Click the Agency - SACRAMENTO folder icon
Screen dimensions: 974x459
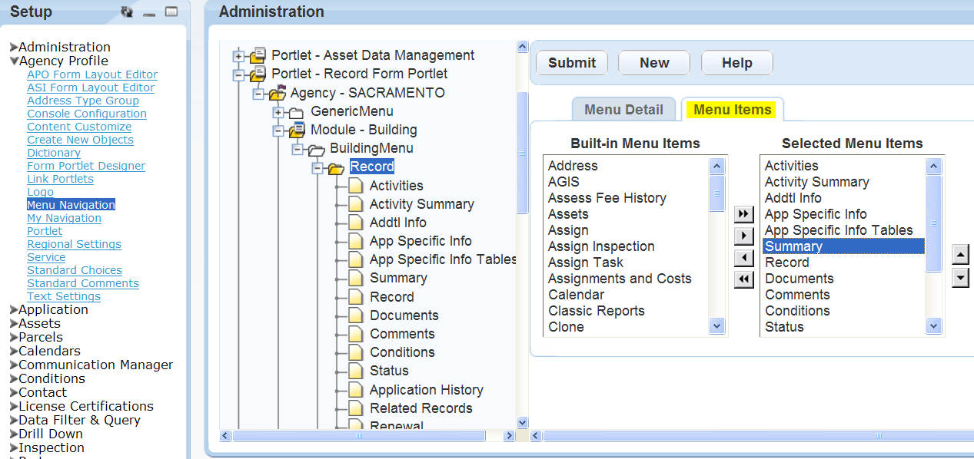point(278,93)
